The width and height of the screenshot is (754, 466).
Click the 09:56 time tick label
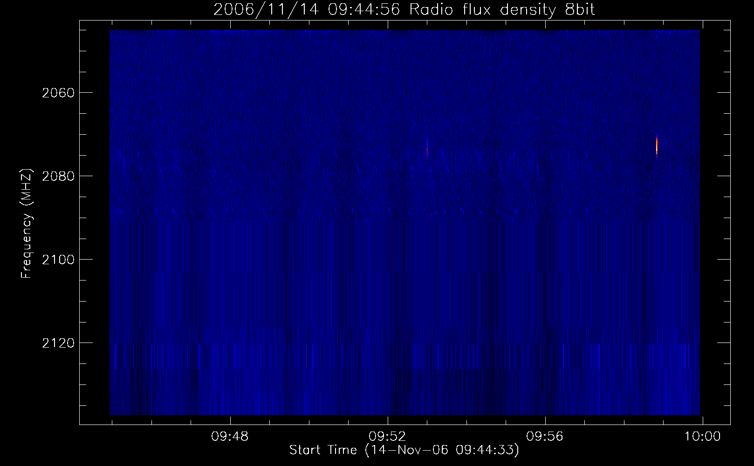[x=545, y=437]
